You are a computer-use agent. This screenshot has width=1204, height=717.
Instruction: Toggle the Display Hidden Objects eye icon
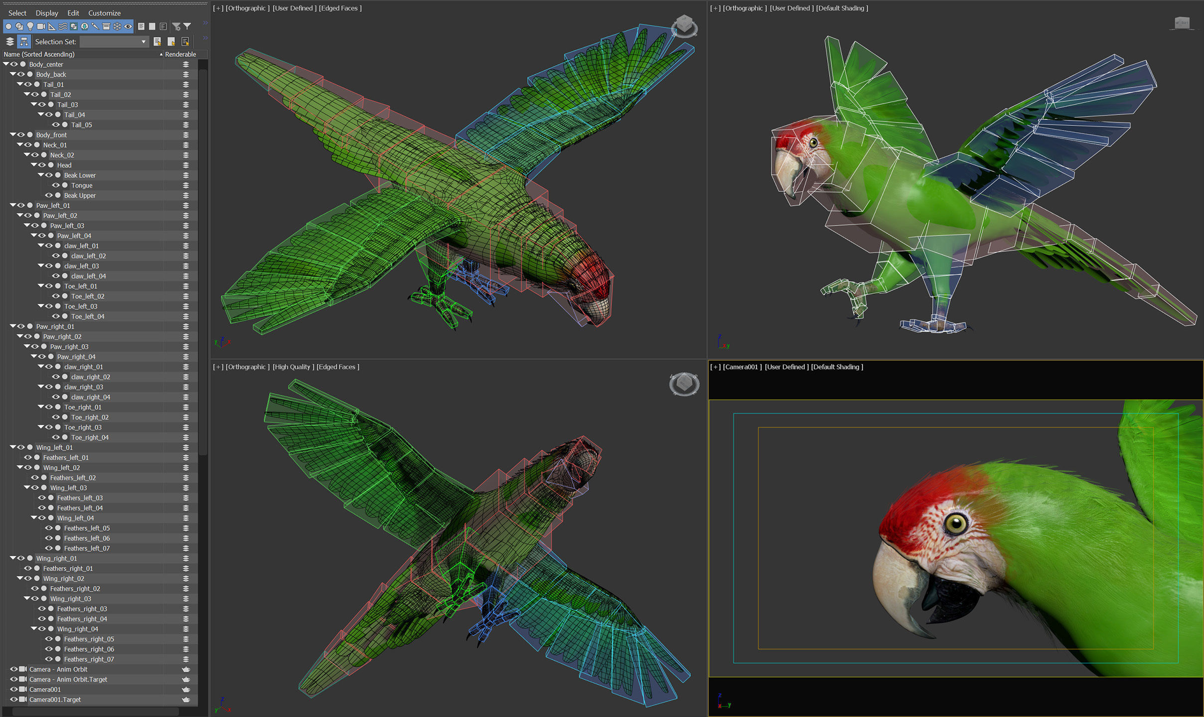click(x=128, y=26)
